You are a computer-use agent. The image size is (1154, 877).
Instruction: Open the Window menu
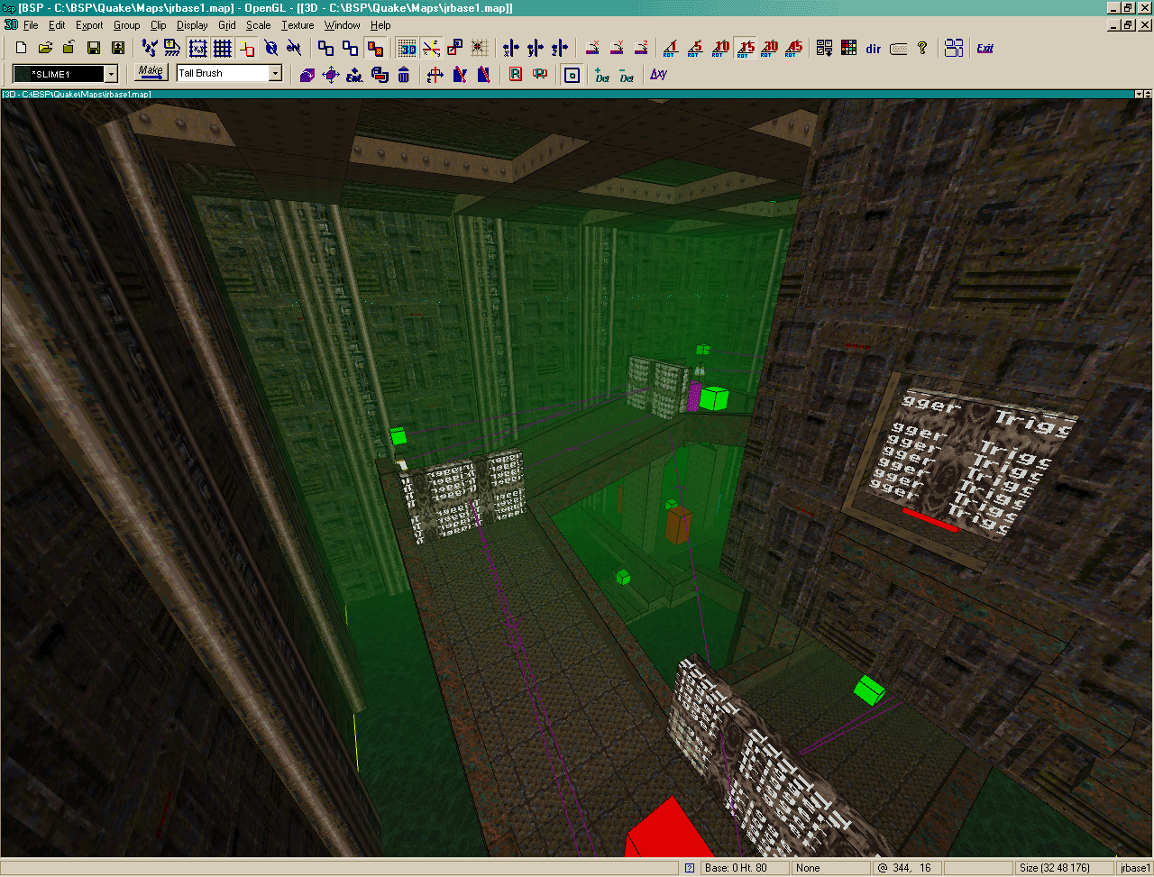click(x=342, y=25)
